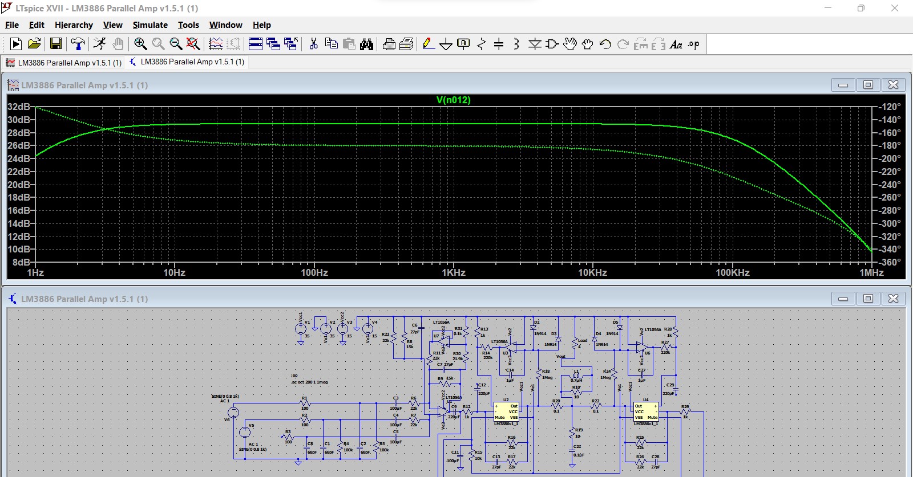This screenshot has width=913, height=477.
Task: Open the Control Panel hammer icon
Action: (78, 44)
